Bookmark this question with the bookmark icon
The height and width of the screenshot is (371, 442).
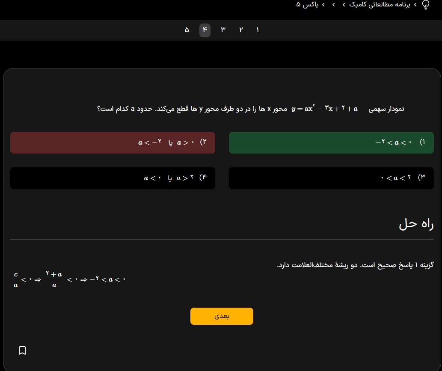click(x=23, y=350)
